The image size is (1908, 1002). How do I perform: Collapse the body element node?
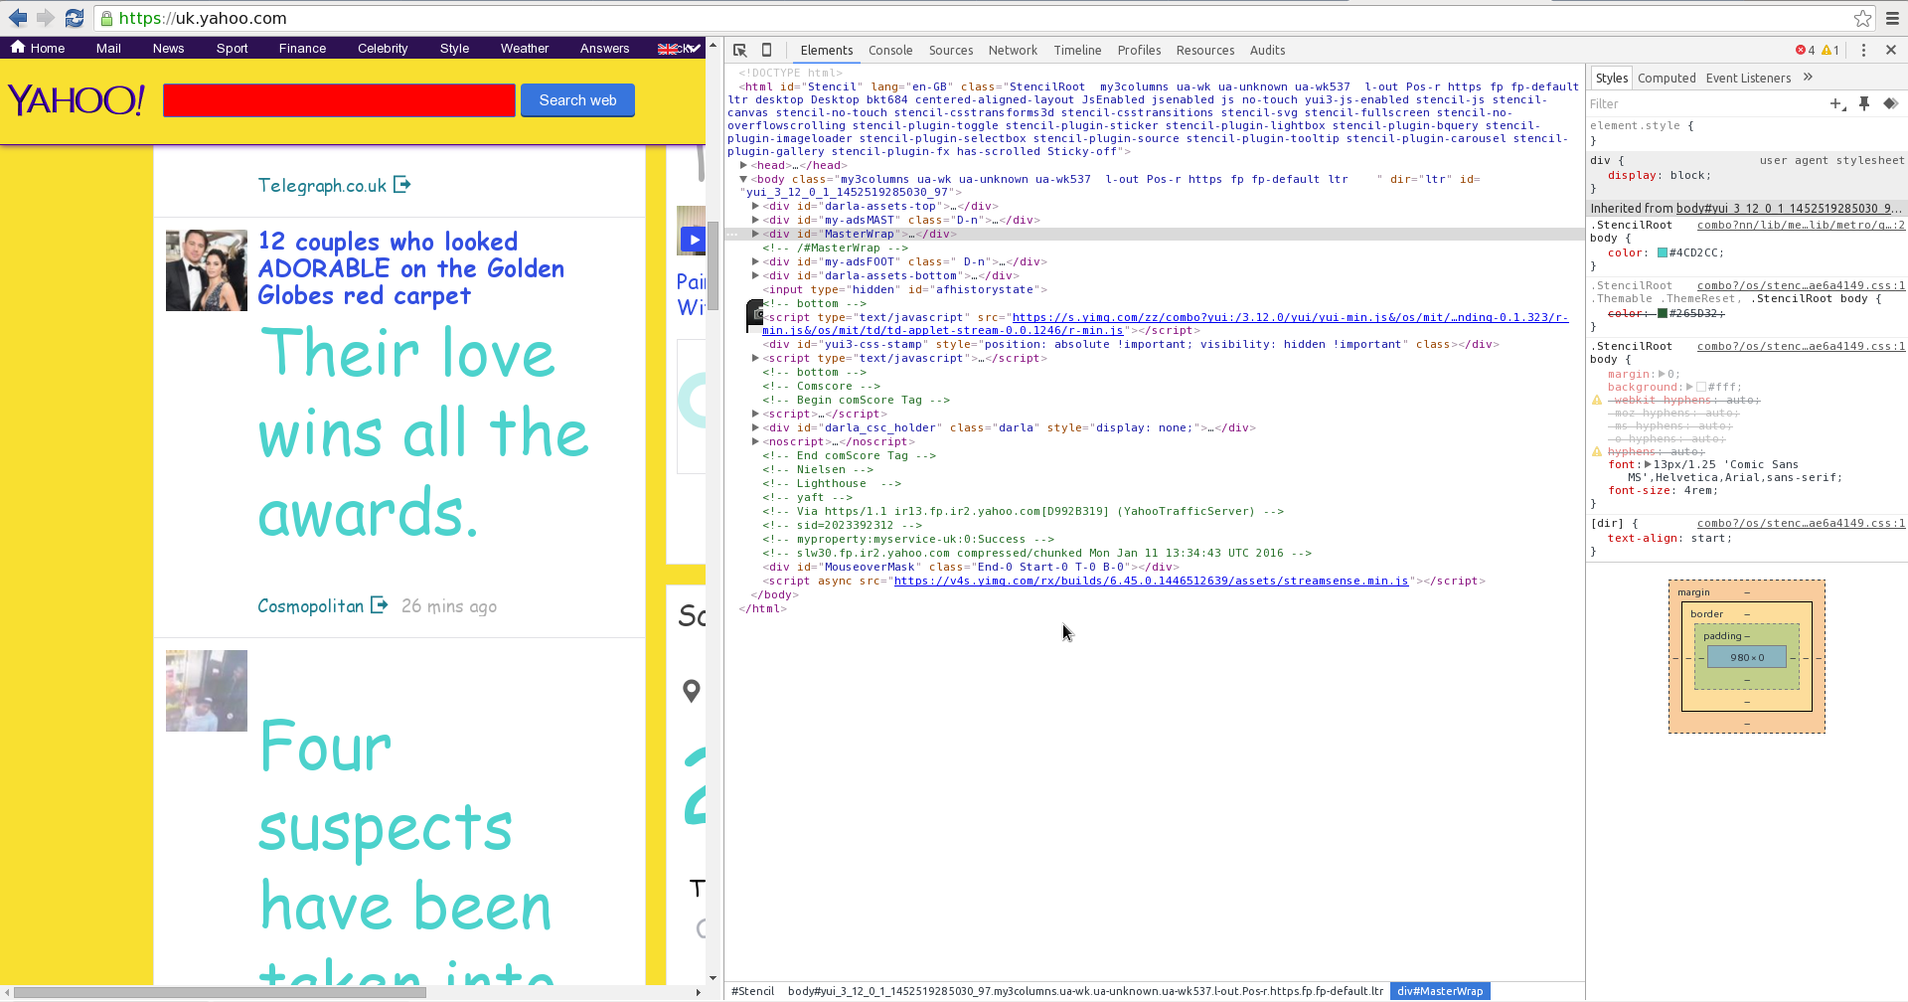[743, 179]
